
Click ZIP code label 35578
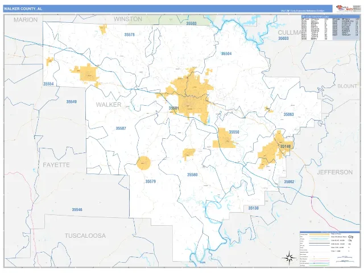click(129, 35)
